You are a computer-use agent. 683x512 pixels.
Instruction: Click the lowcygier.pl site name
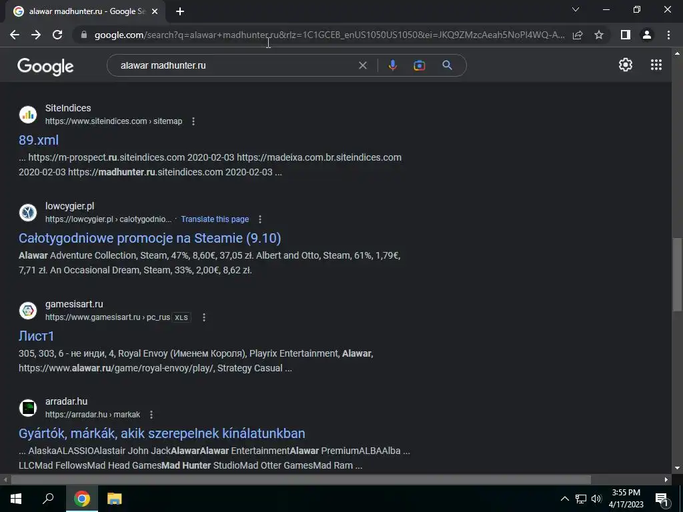[69, 207]
